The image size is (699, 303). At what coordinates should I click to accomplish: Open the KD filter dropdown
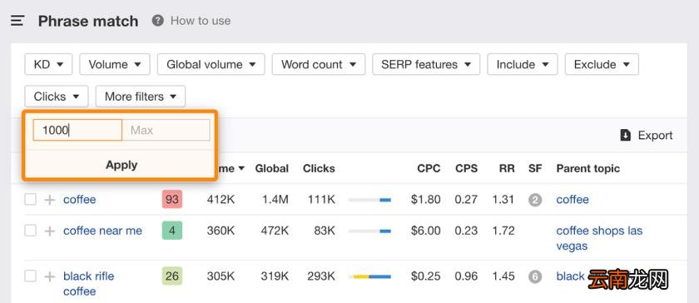(48, 64)
